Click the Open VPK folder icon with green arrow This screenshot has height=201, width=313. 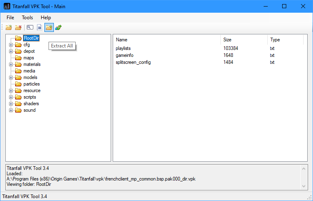click(9, 27)
